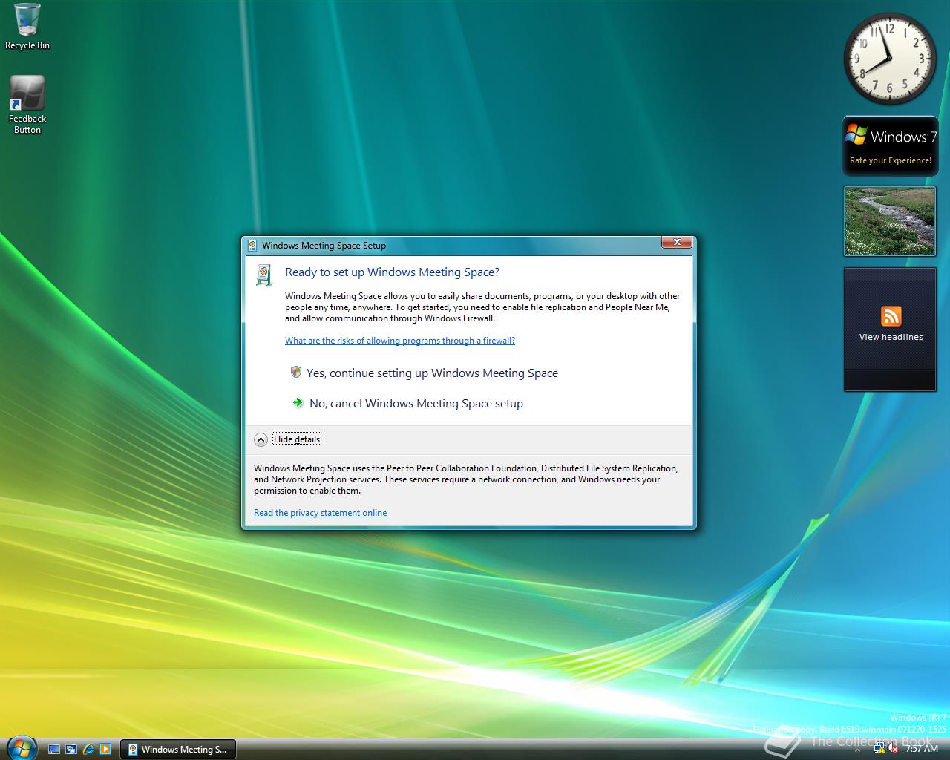The height and width of the screenshot is (760, 950).
Task: Click the 7:57 AM taskbar clock
Action: coord(922,749)
